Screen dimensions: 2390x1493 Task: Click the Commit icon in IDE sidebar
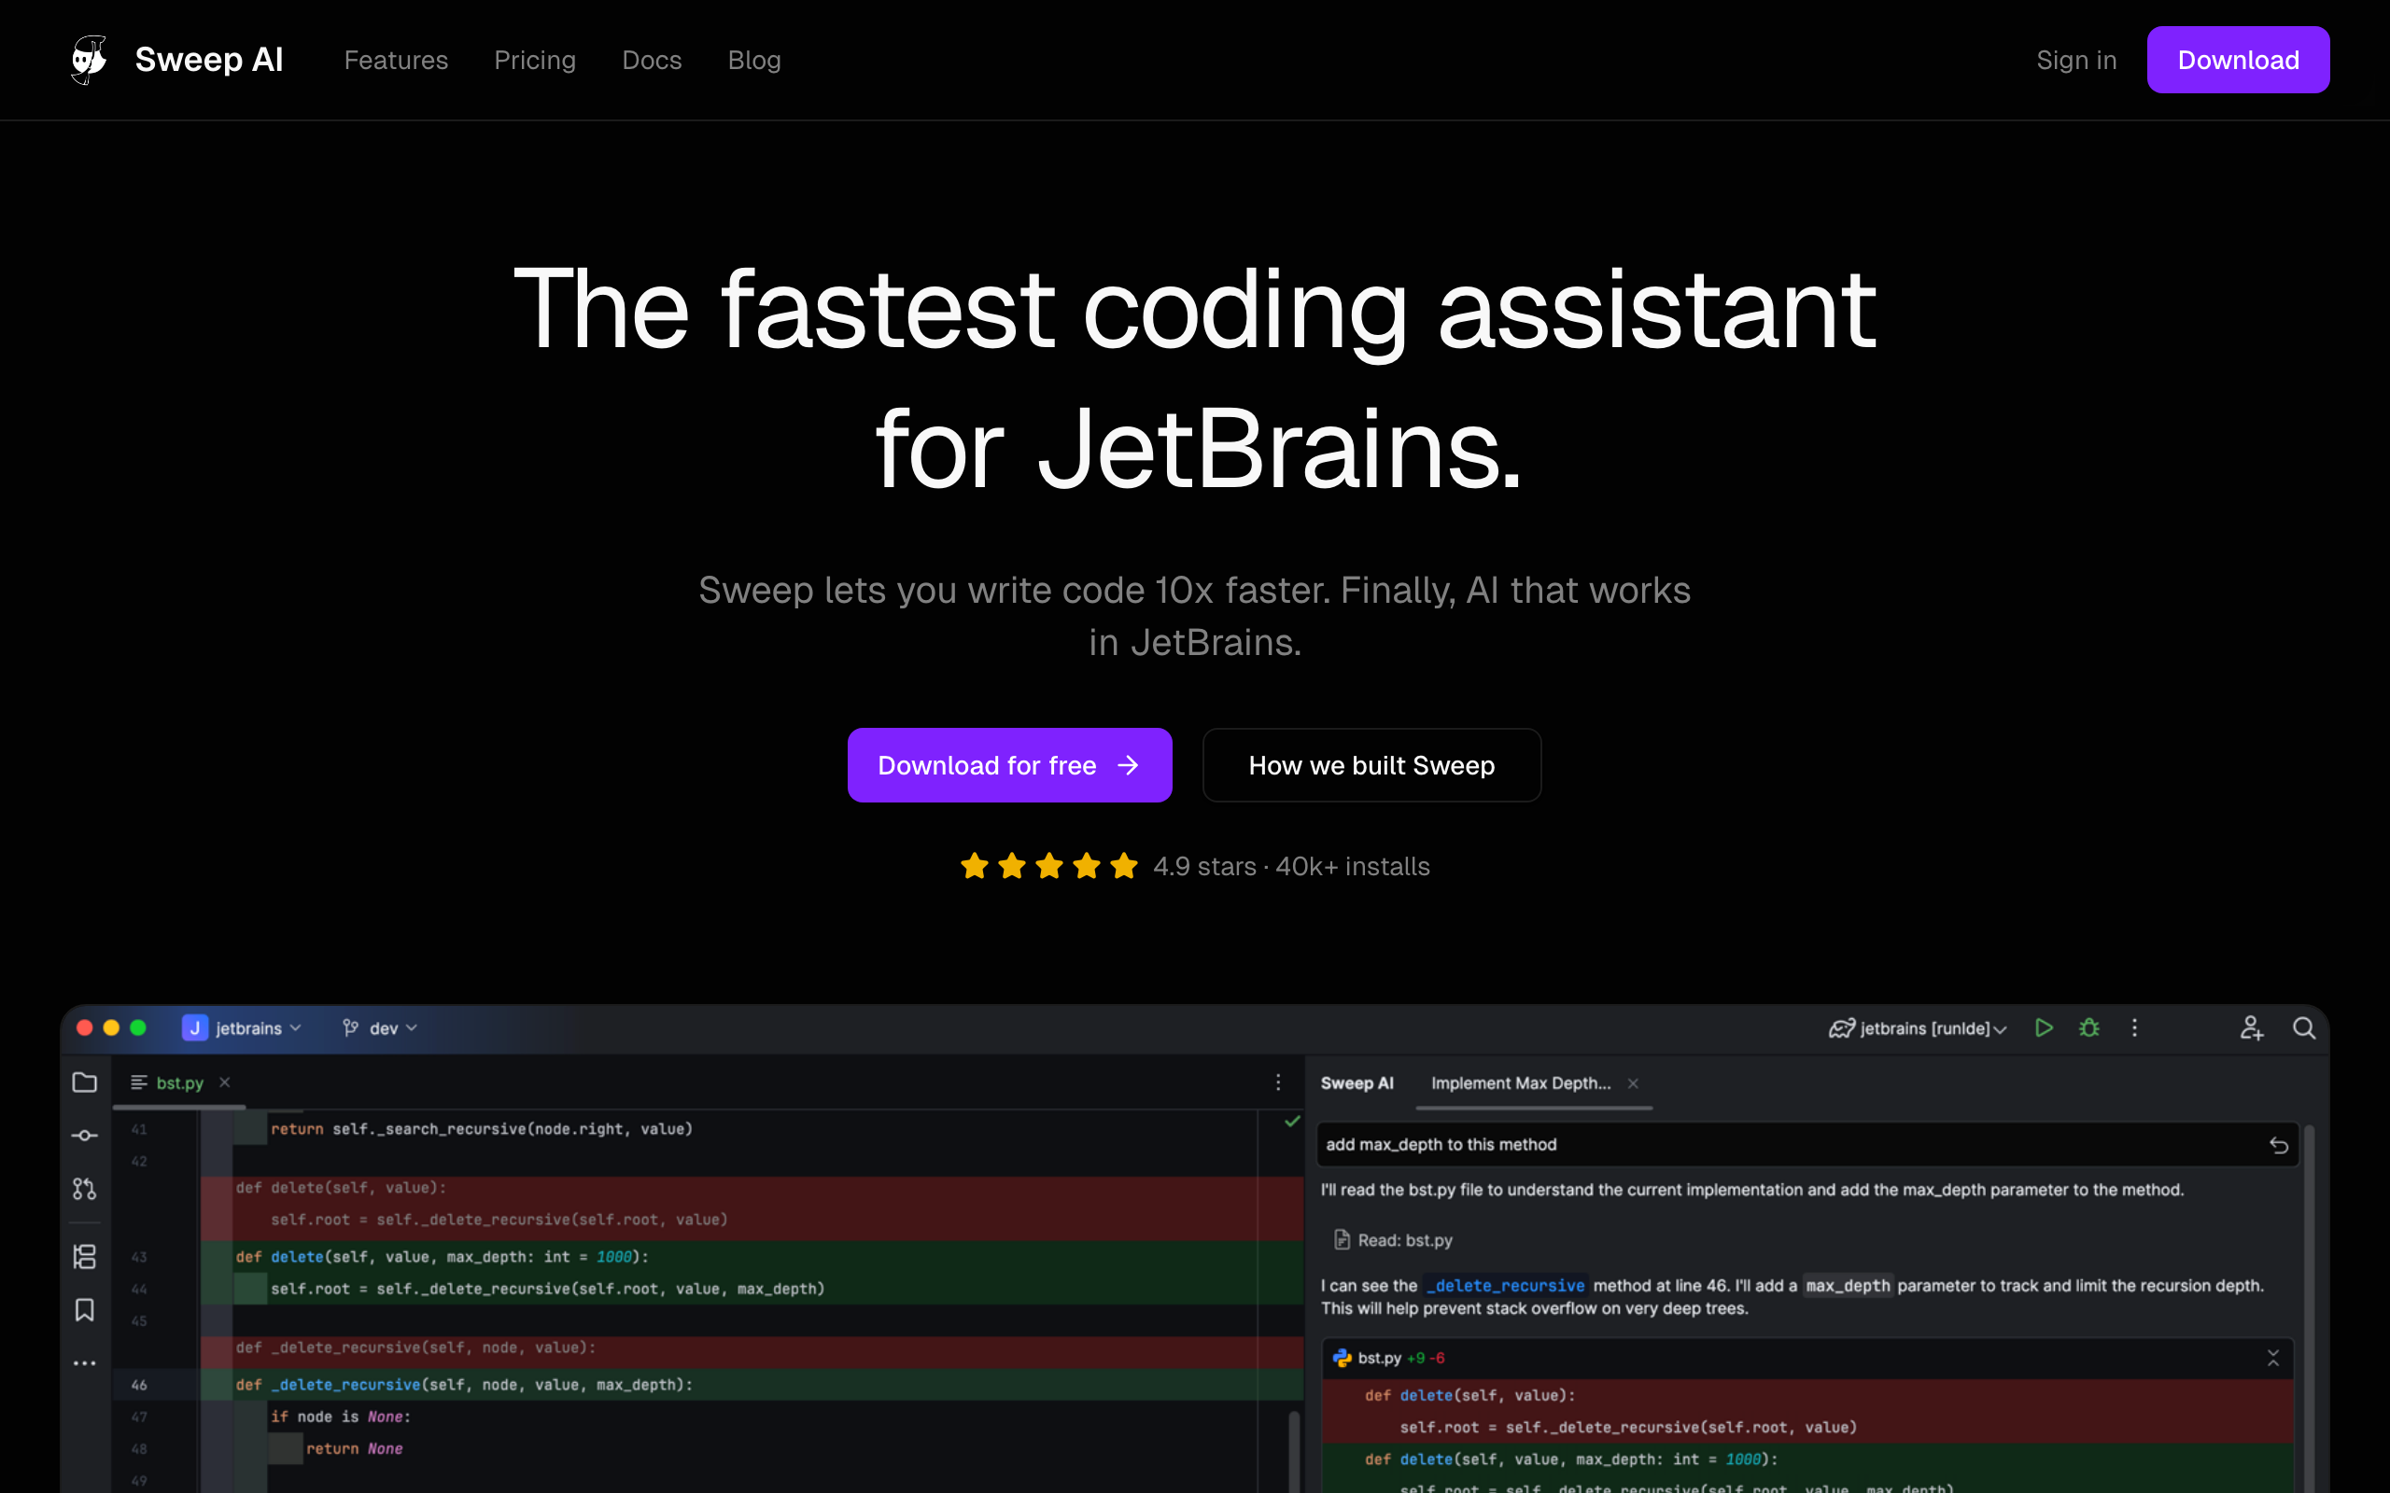[85, 1136]
